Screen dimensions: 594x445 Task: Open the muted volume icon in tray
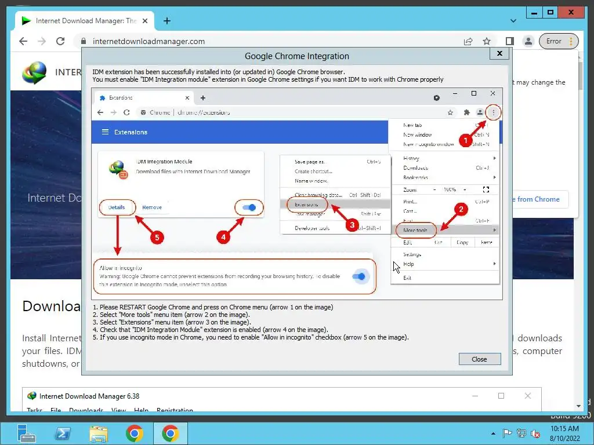tap(535, 433)
